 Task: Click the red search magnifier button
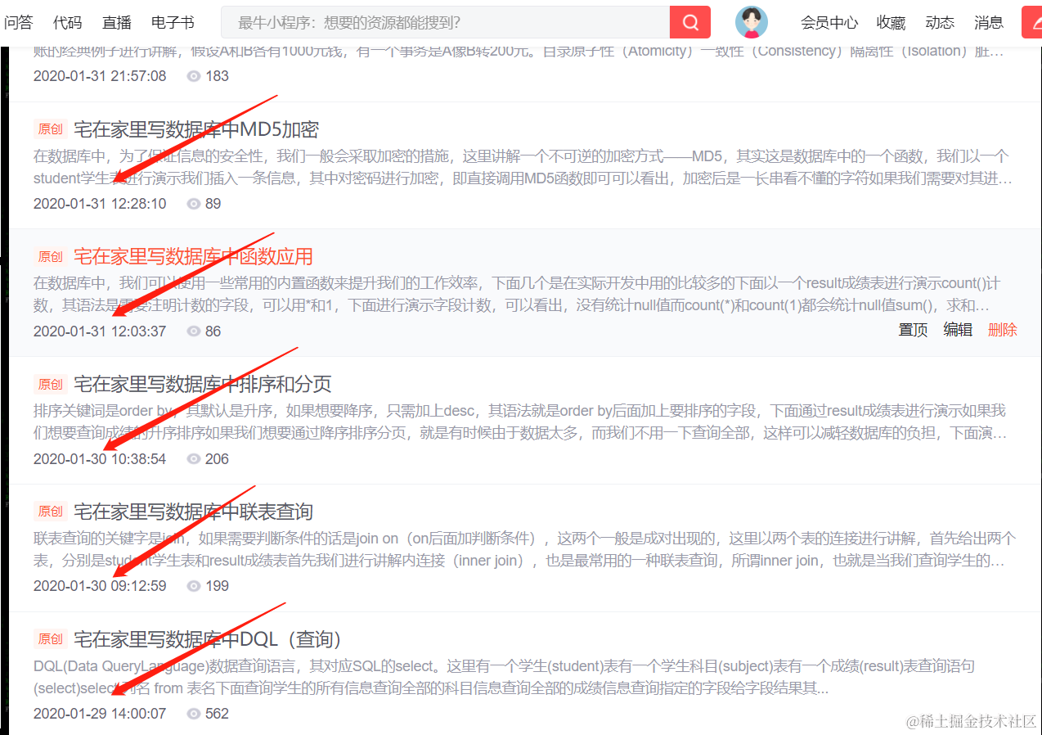click(689, 22)
